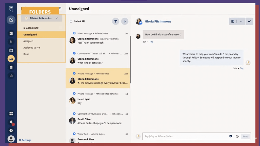The height and width of the screenshot is (146, 260).
Task: Open the Facebook User visitor post
Action: point(98,136)
